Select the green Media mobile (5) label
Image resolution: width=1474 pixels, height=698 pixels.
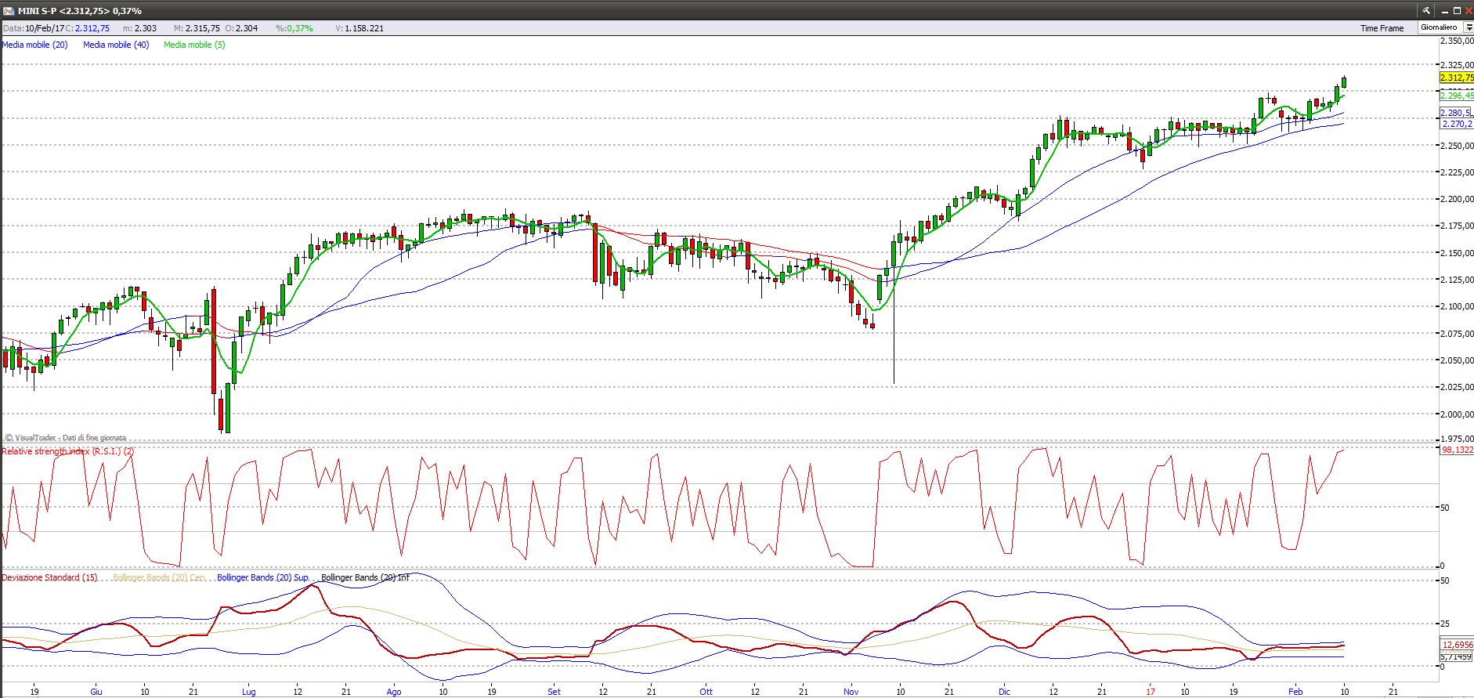coord(194,45)
